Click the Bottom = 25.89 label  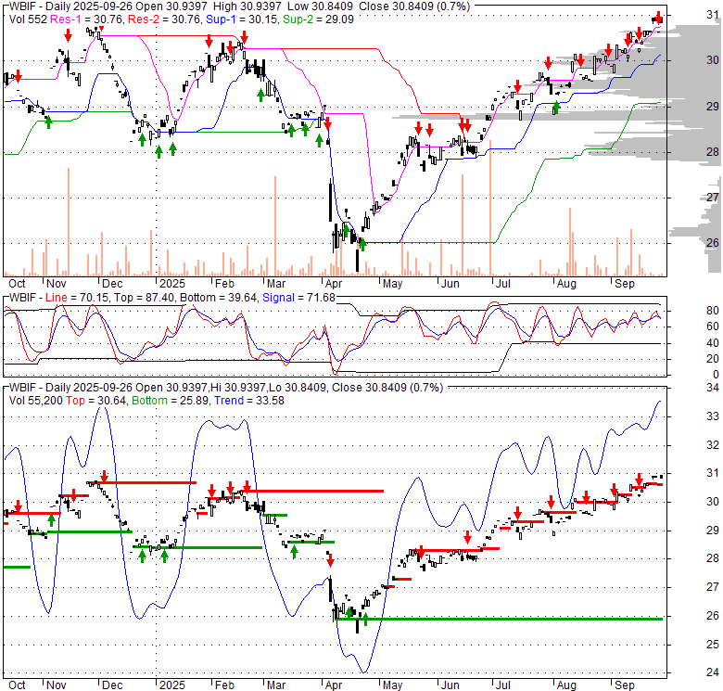coord(171,401)
